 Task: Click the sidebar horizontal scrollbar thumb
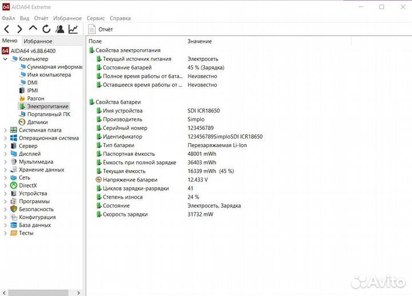pos(38,293)
